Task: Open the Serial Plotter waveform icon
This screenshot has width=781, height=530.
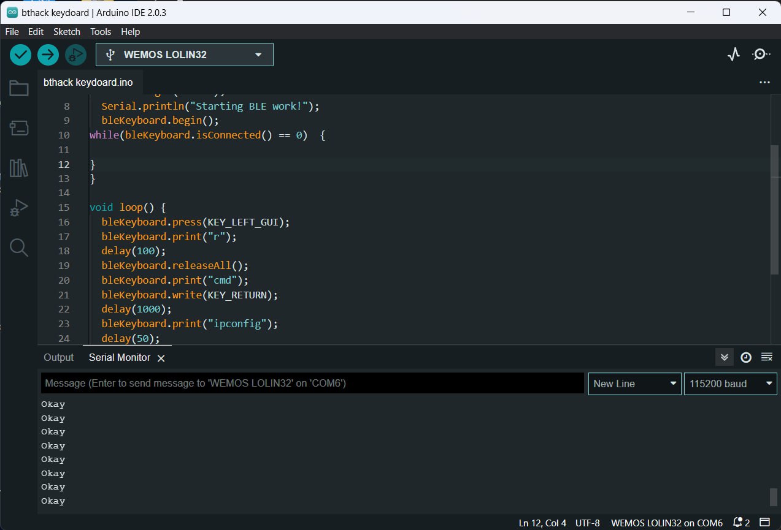Action: click(734, 55)
